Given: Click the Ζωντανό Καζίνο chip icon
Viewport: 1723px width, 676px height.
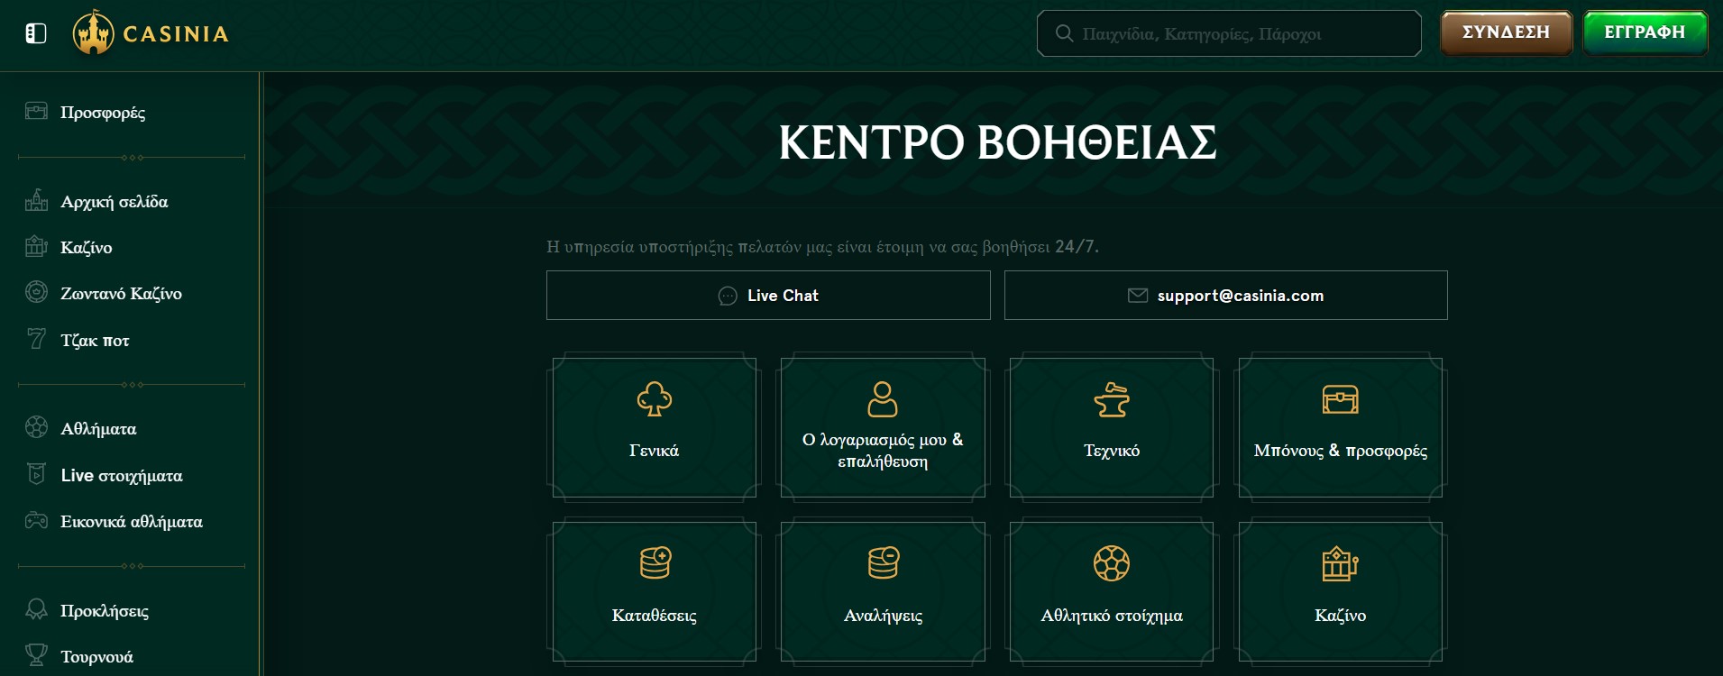Looking at the screenshot, I should pyautogui.click(x=36, y=292).
